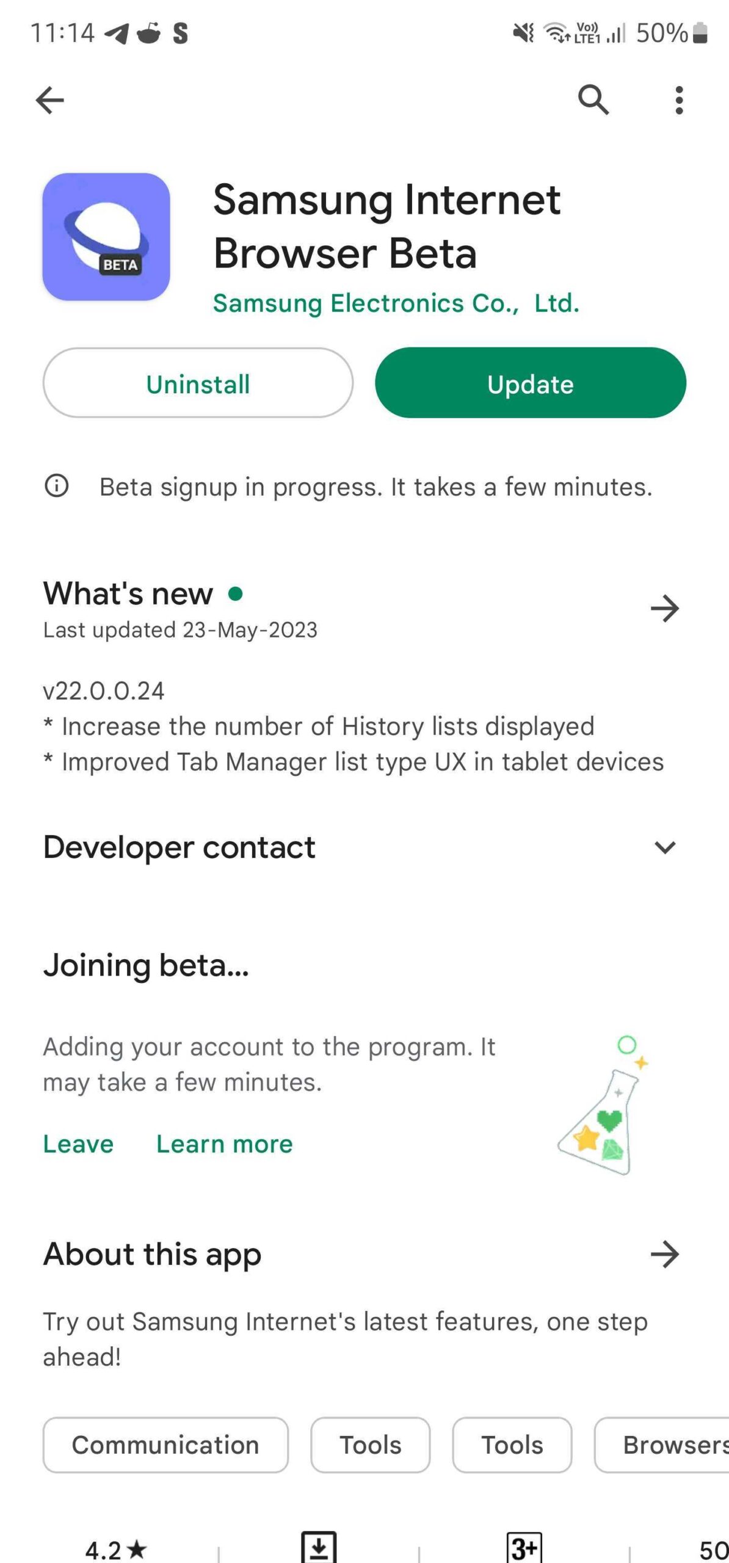The image size is (729, 1563).
Task: Tap the 4.2 star rating
Action: (x=116, y=1550)
